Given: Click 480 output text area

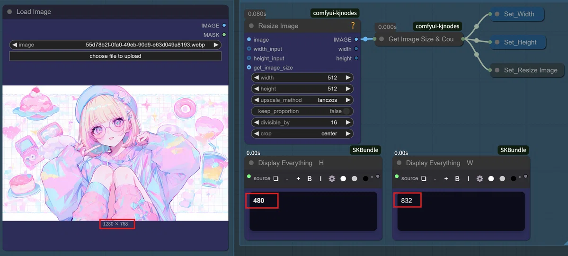Looking at the screenshot, I should point(313,211).
